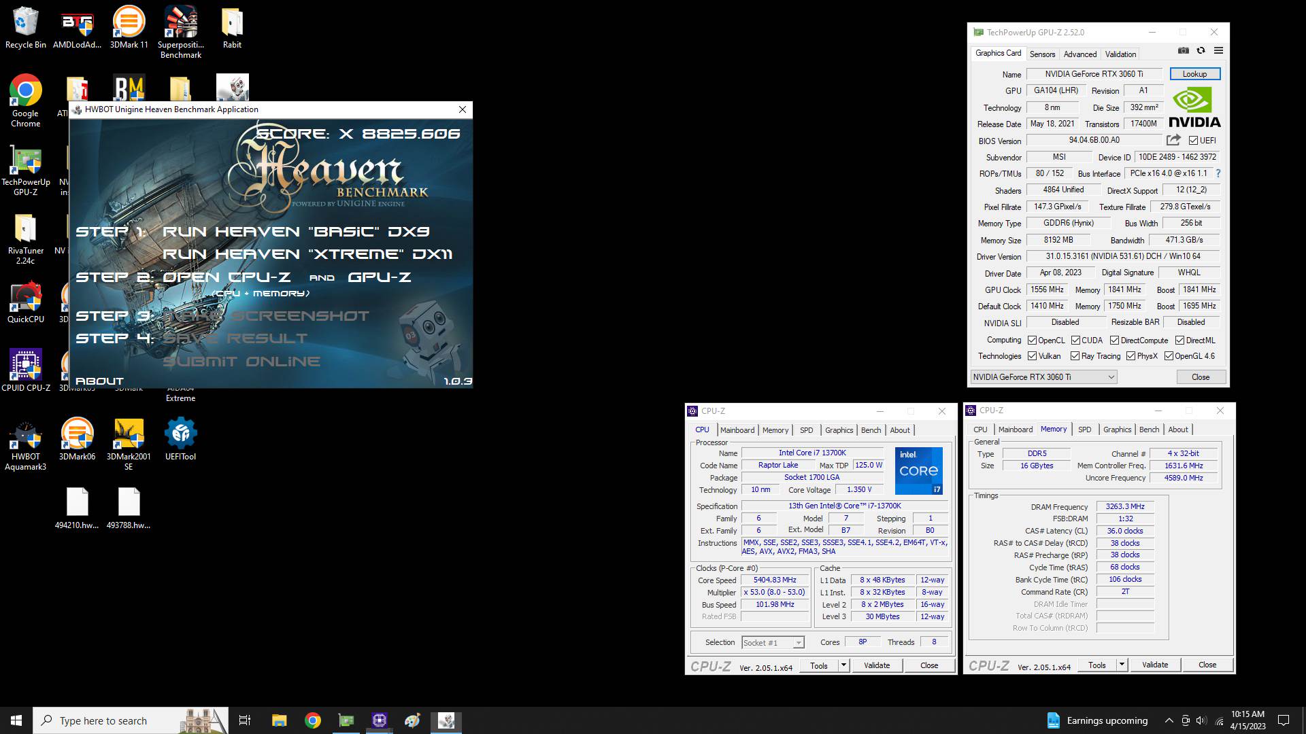Open Task View on taskbar
Screen dimensions: 1306x734
(x=245, y=720)
